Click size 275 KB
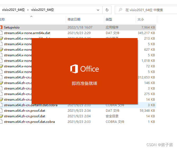Viewport: 177px width, 149px height. point(149,94)
